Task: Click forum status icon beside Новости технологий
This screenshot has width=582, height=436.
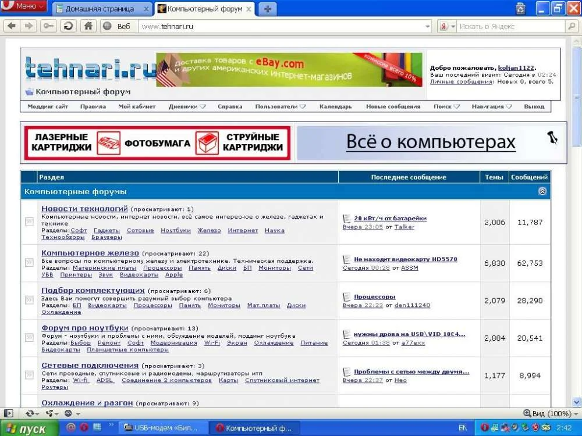Action: [x=29, y=221]
